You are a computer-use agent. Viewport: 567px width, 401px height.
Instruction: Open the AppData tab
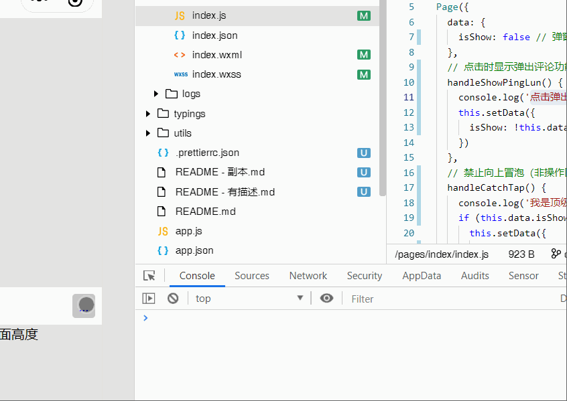(422, 276)
